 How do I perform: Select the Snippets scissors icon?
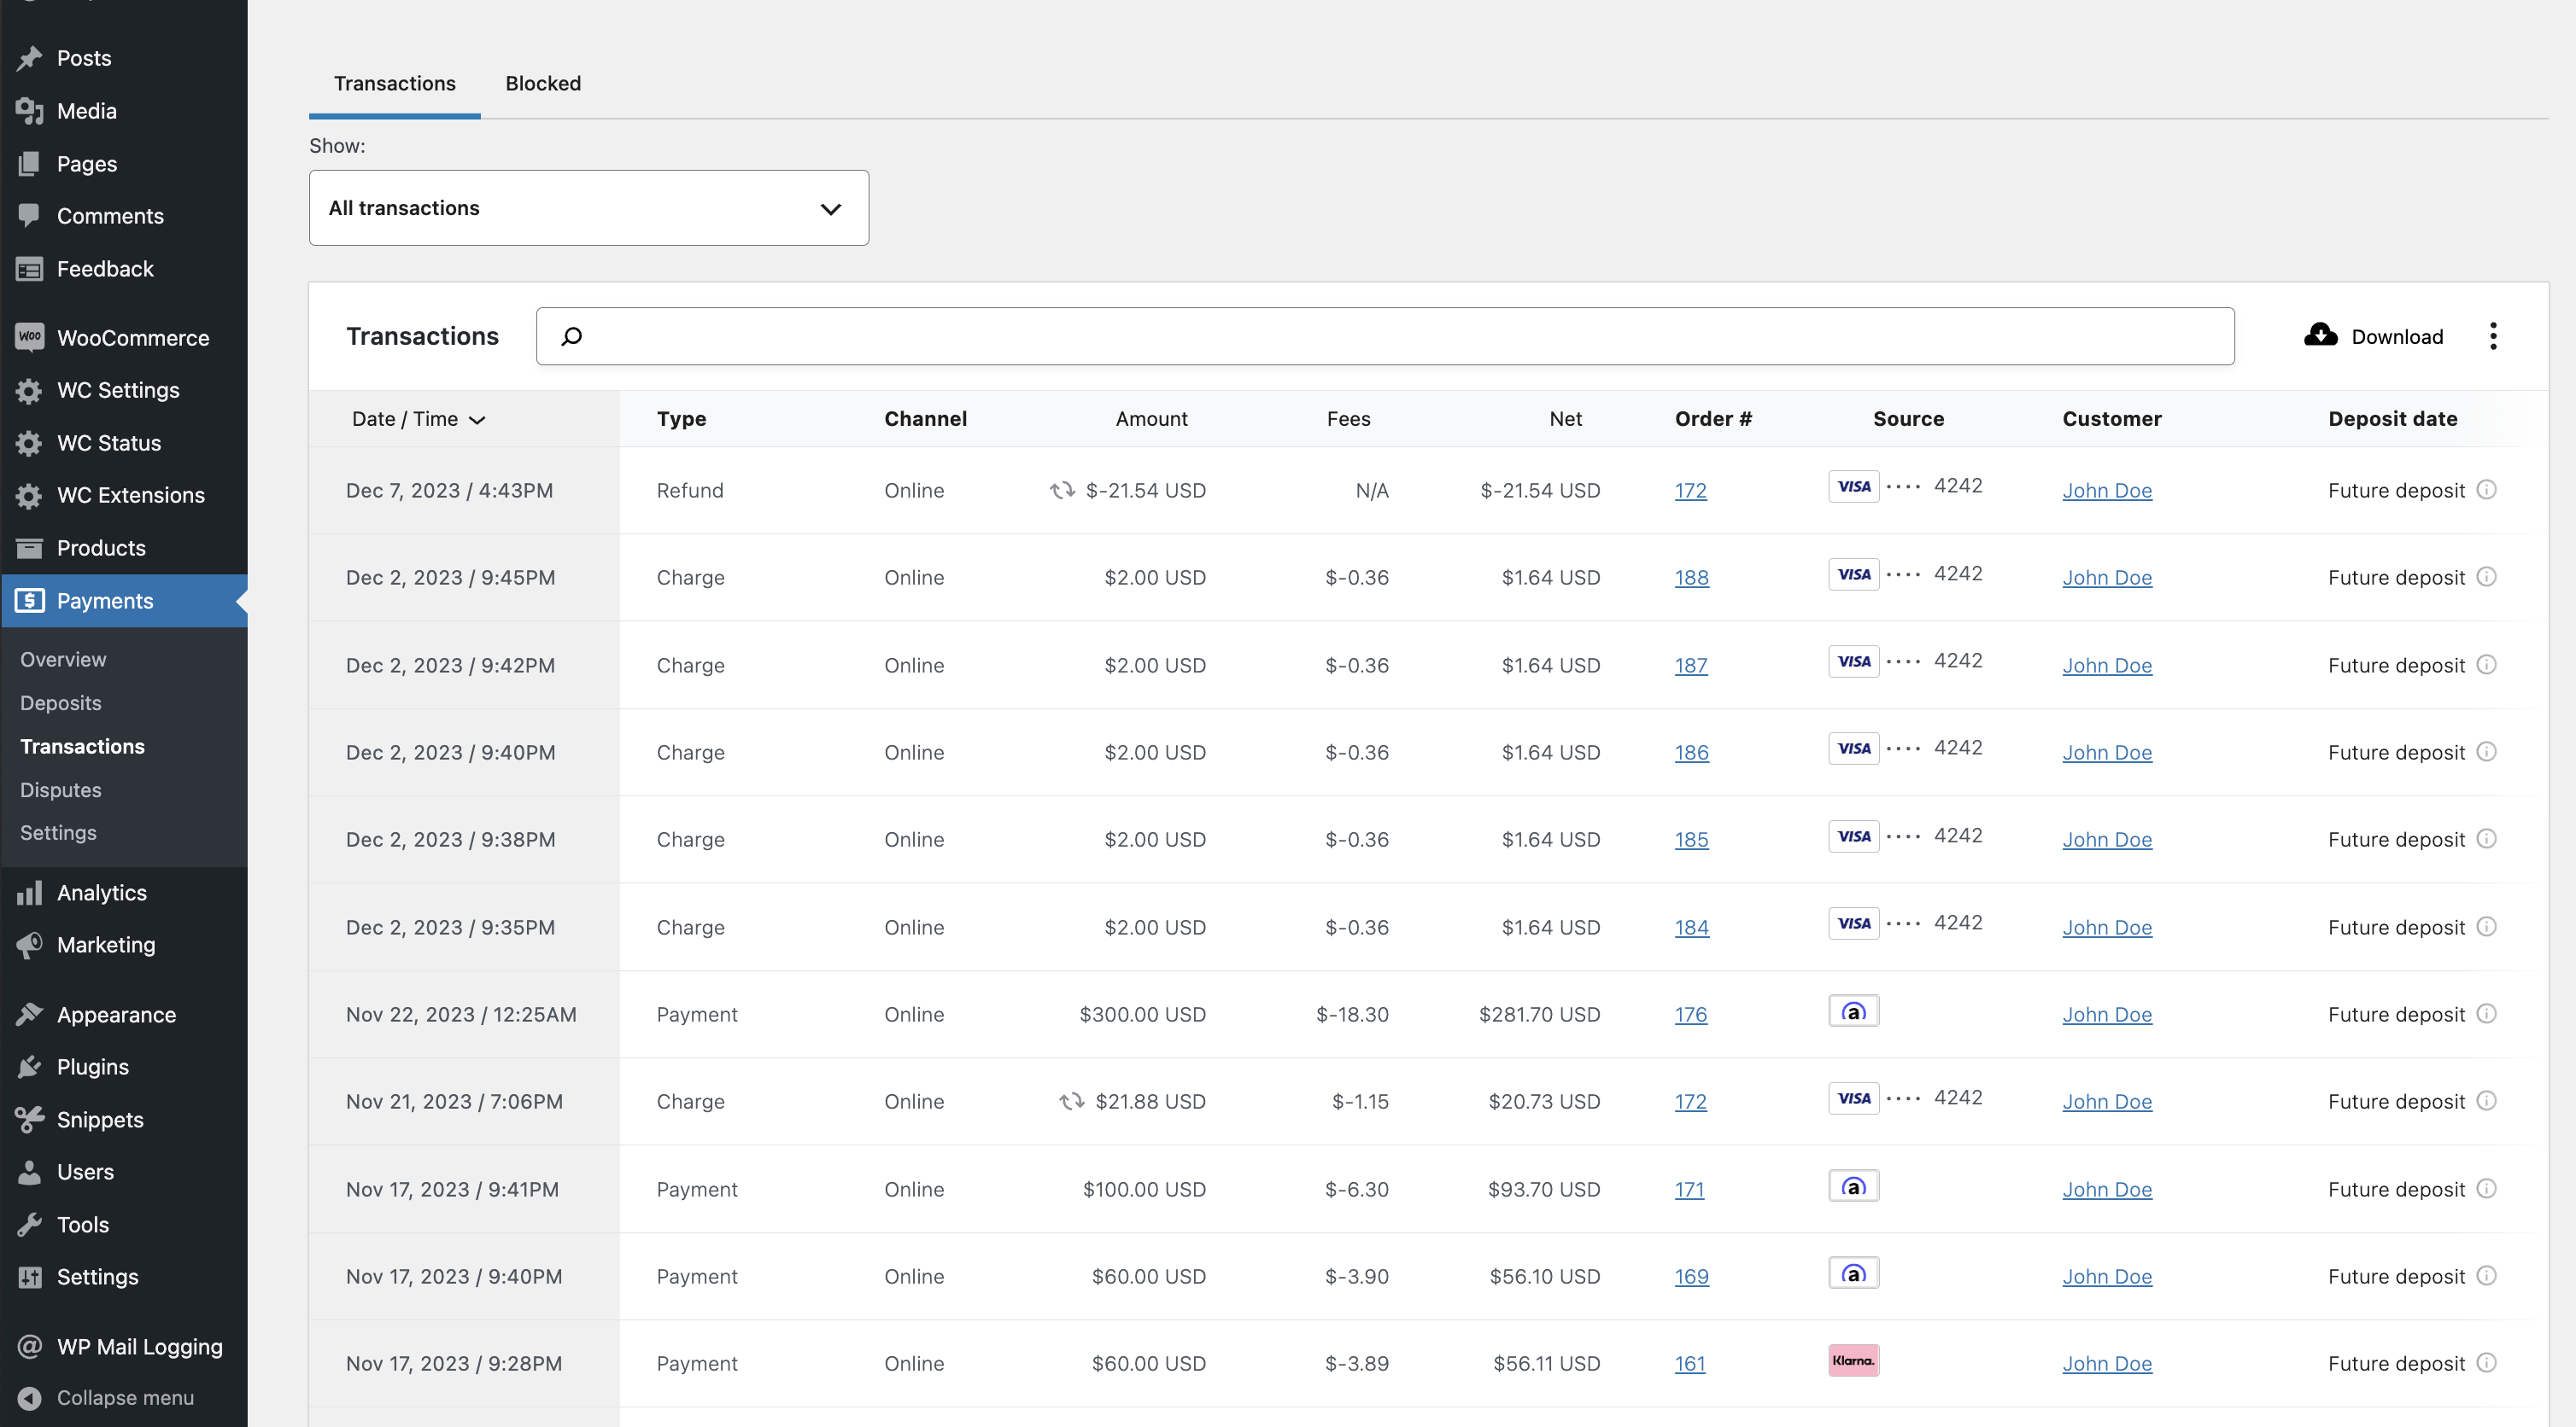point(29,1119)
